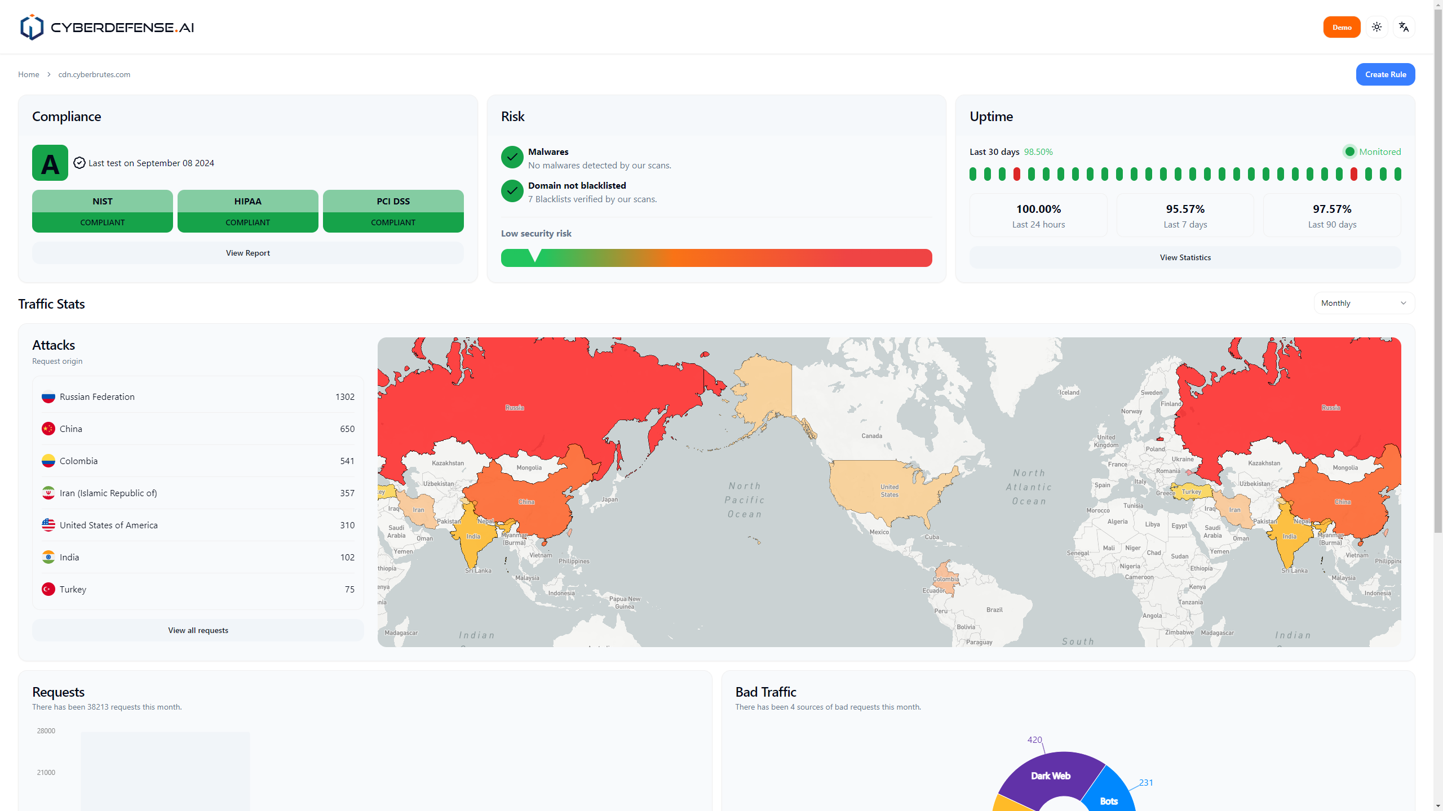Click the Turkey flag icon
The image size is (1443, 811).
click(48, 590)
